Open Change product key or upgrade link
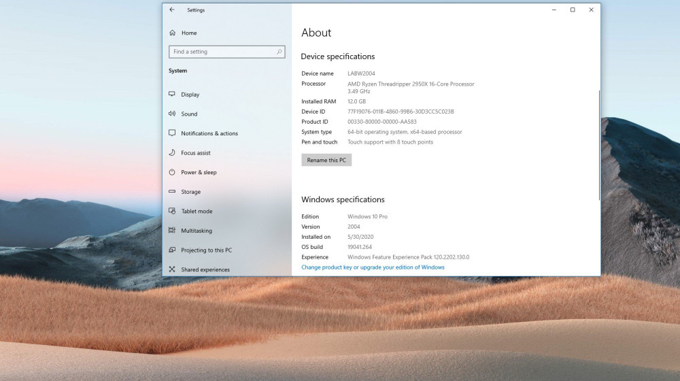Screen dimensions: 680x381 pyautogui.click(x=373, y=267)
